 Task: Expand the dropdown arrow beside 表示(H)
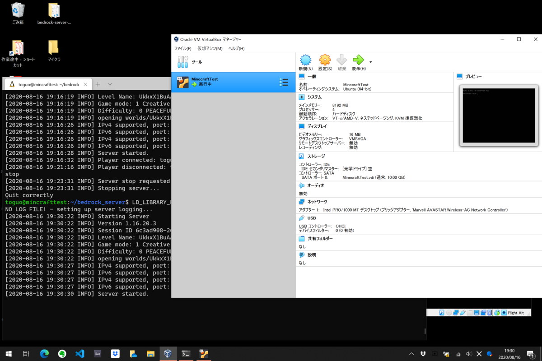pyautogui.click(x=371, y=62)
